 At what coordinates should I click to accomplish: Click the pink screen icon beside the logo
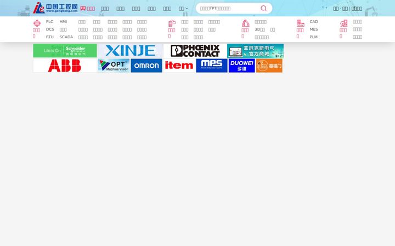83,9
